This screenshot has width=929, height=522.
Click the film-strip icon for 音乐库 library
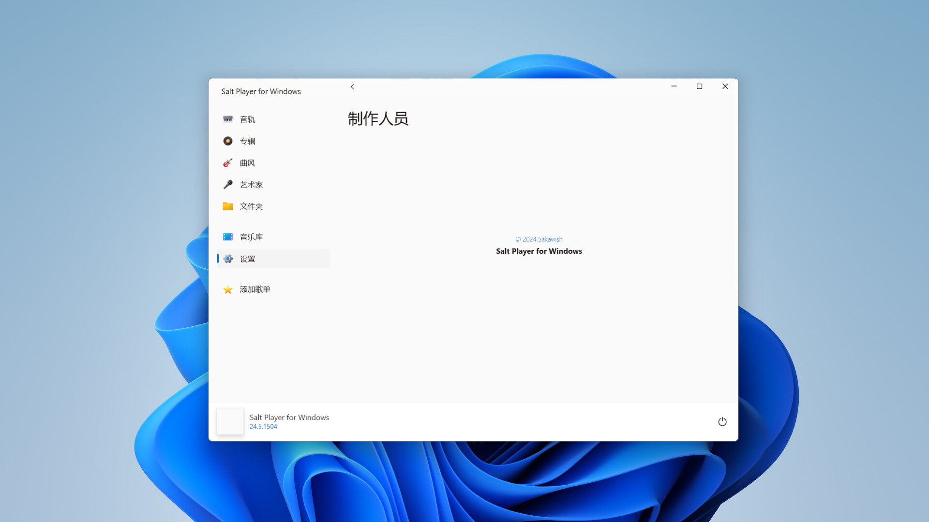tap(228, 236)
